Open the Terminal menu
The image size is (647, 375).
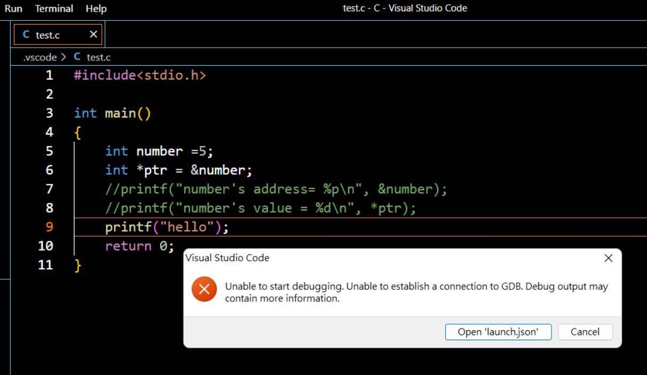coord(54,8)
